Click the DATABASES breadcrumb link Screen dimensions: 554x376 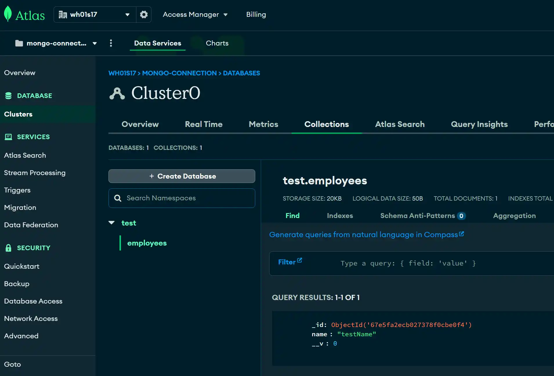241,73
